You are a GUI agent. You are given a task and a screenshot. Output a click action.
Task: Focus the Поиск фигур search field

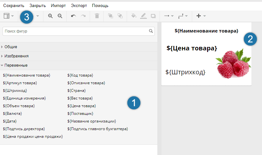click(79, 31)
